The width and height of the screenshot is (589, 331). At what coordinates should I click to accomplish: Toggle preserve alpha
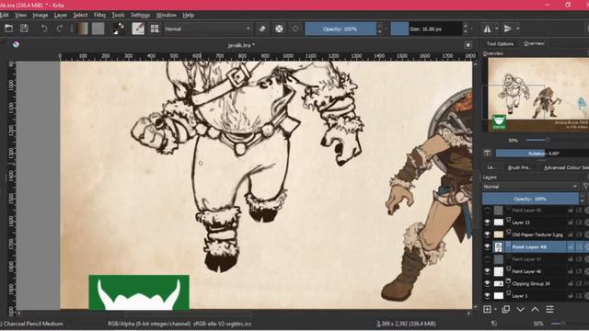tap(279, 29)
